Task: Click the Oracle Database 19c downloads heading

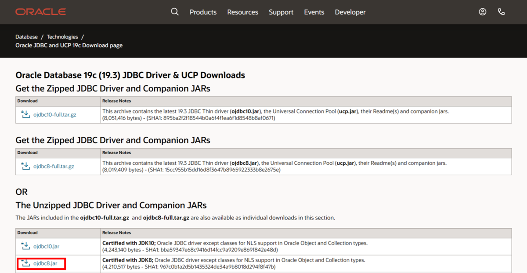Action: (x=130, y=75)
